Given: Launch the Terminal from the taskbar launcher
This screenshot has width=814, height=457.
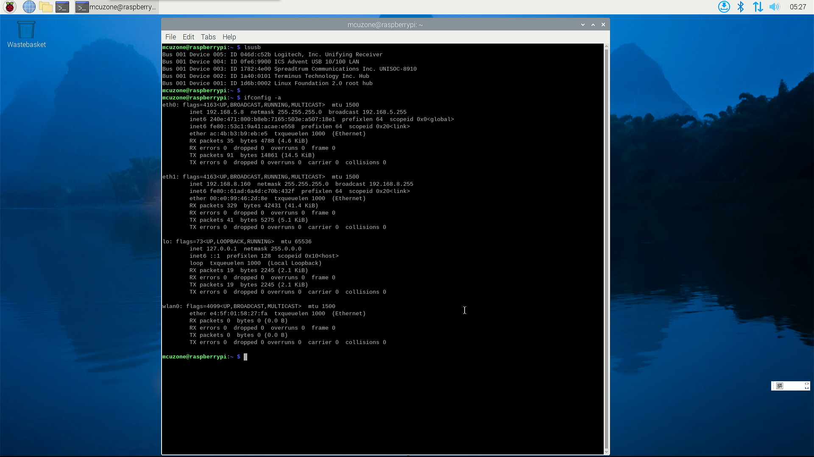Looking at the screenshot, I should [x=62, y=7].
